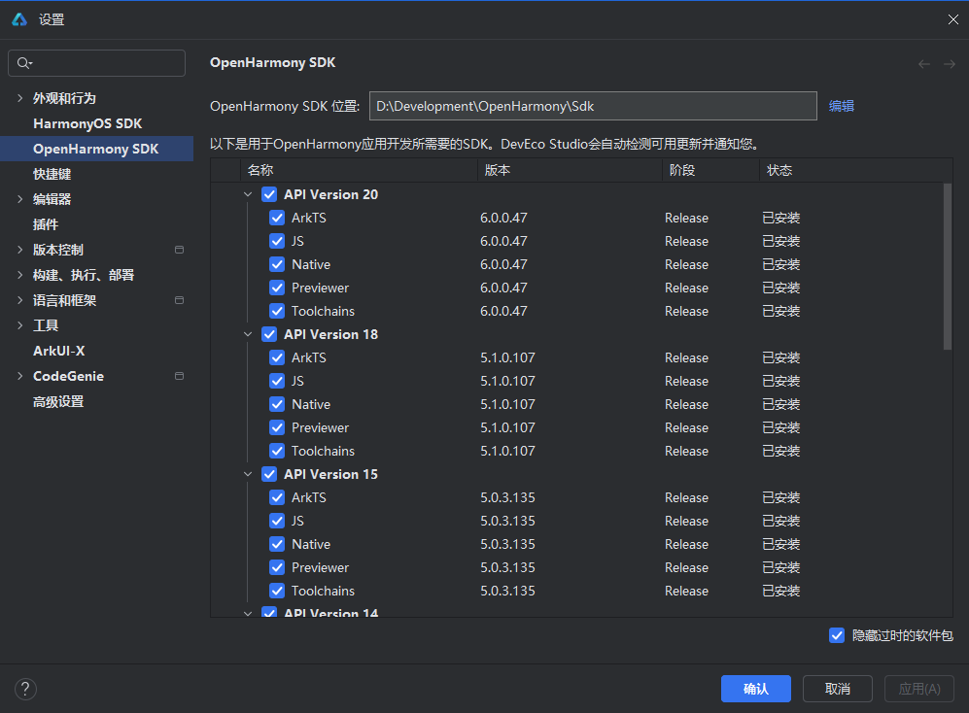Toggle the API Version 15 checkbox
Viewport: 969px width, 713px height.
(269, 474)
